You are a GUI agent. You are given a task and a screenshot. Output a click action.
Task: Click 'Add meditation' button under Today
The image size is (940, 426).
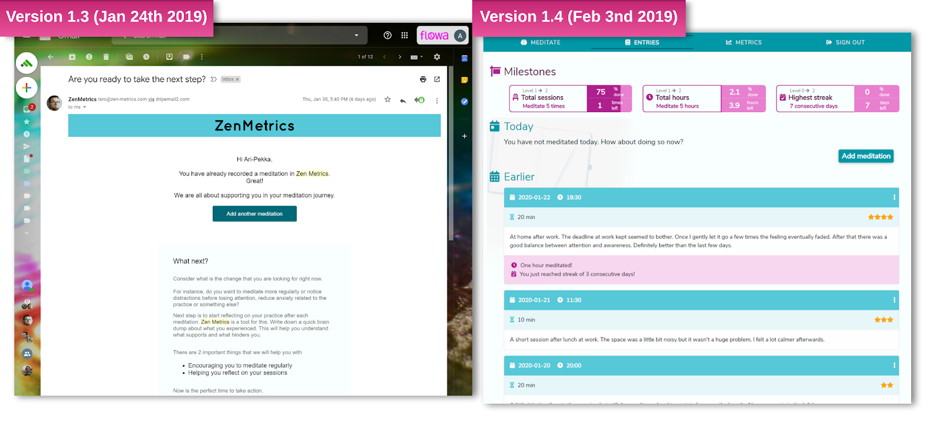point(866,156)
